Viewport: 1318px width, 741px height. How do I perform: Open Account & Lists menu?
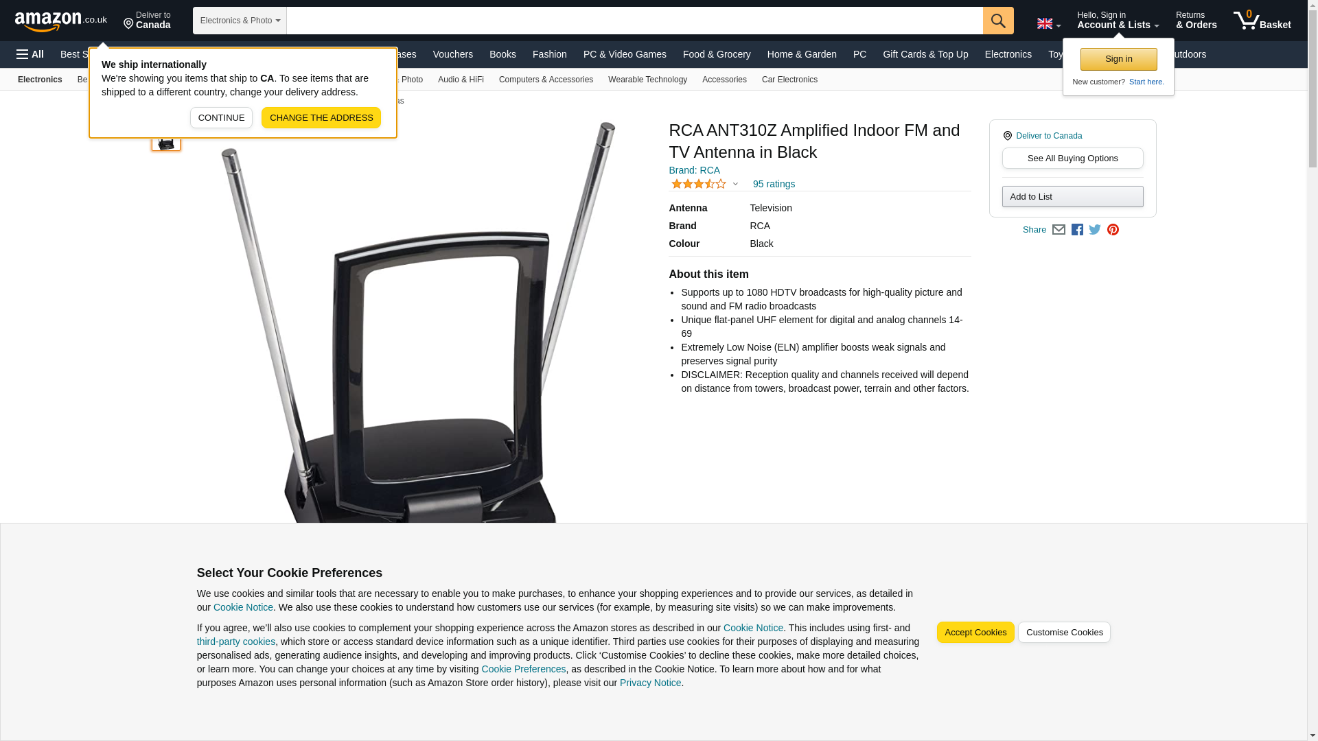tap(1118, 20)
